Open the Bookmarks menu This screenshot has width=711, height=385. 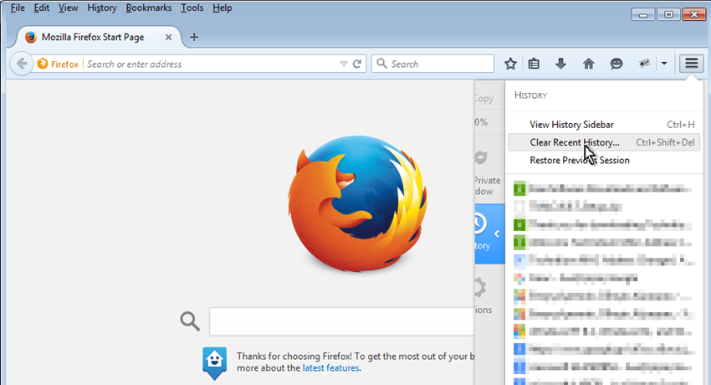(x=149, y=8)
